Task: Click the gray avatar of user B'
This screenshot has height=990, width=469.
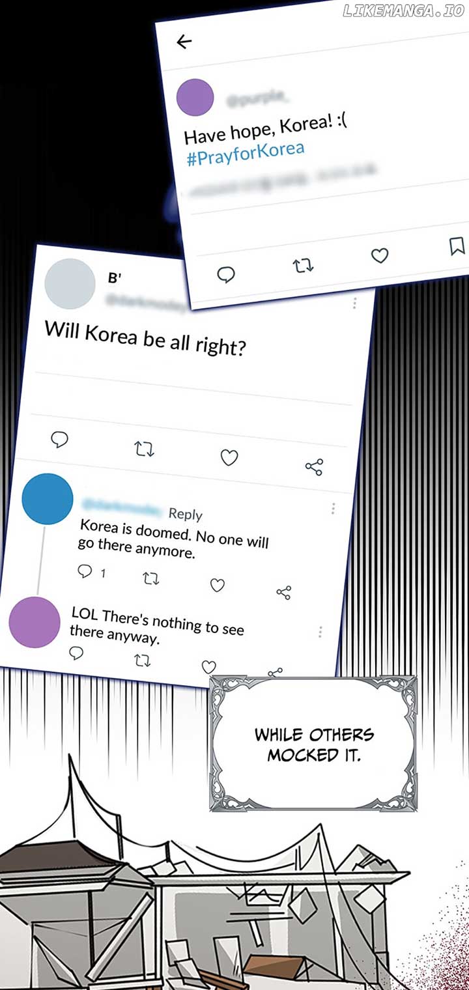Action: [x=70, y=284]
